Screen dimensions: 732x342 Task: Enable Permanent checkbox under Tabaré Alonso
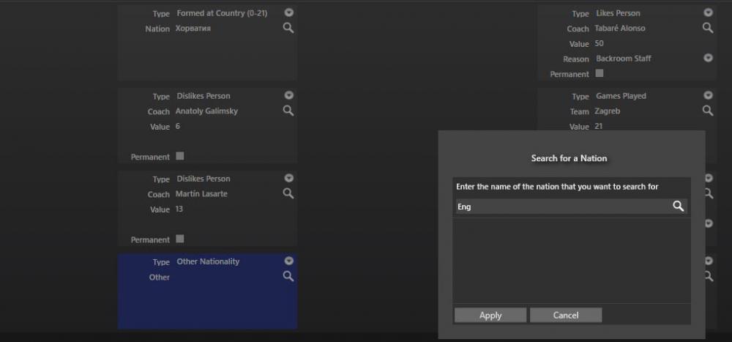pos(600,73)
